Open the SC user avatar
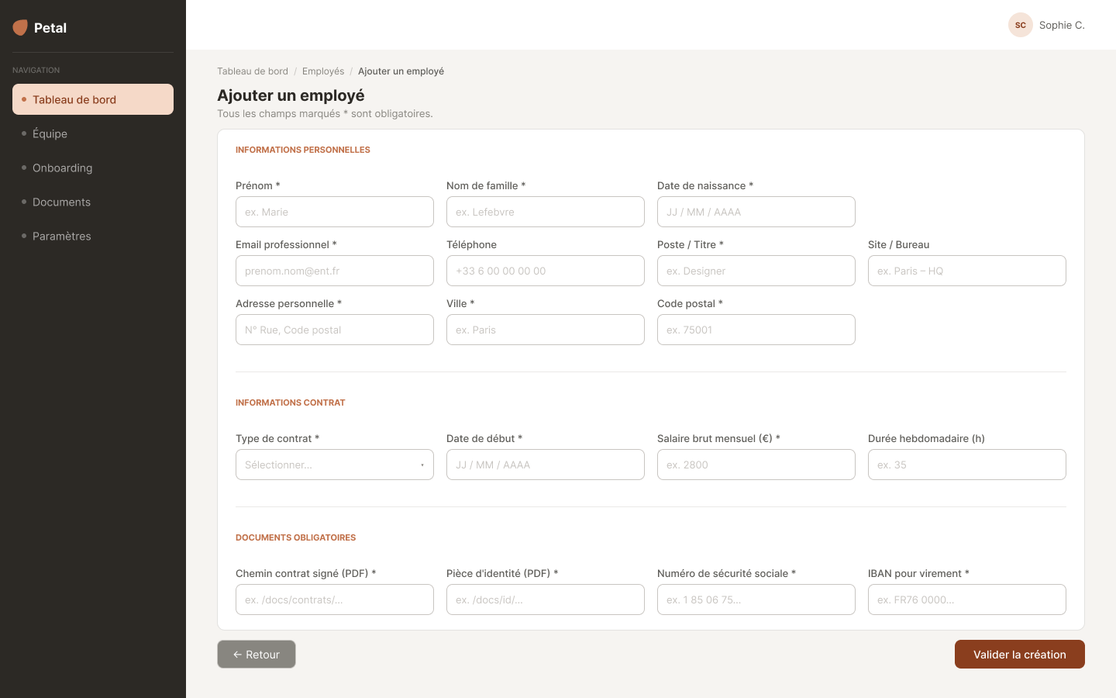The height and width of the screenshot is (698, 1116). pos(1021,25)
